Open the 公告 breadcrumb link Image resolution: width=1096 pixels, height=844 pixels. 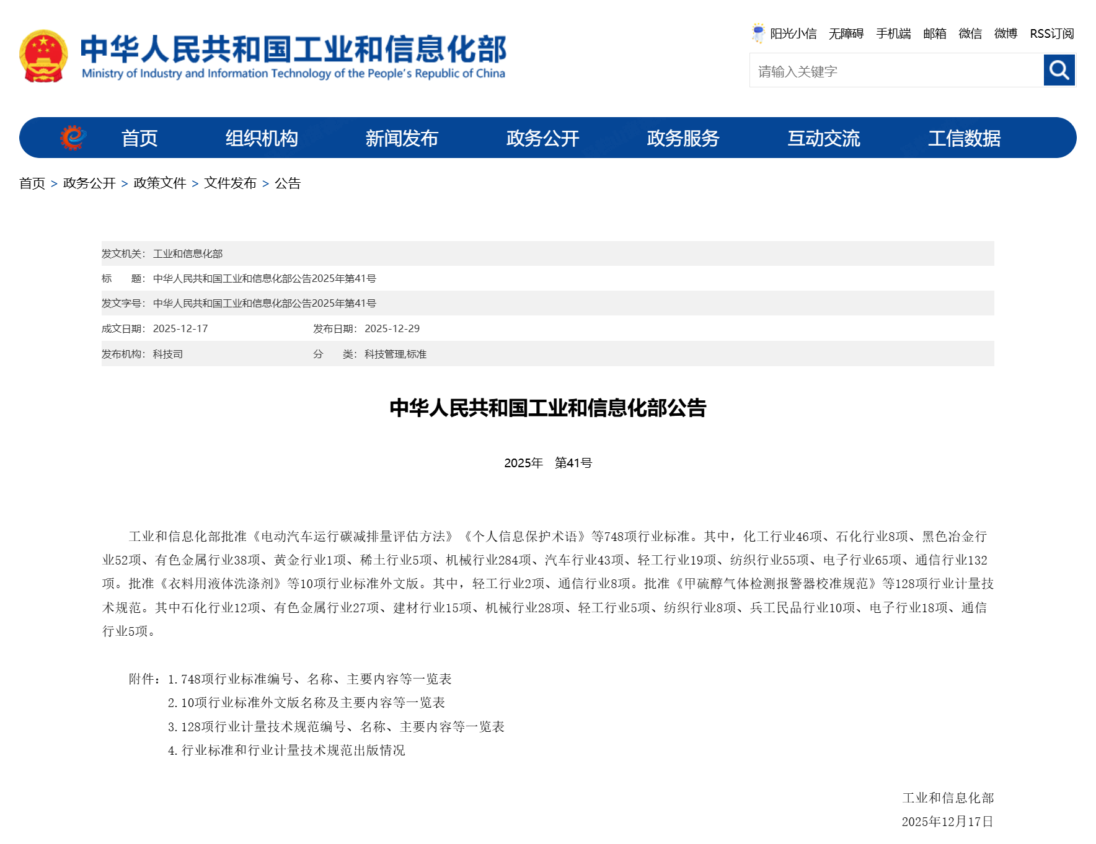coord(286,183)
